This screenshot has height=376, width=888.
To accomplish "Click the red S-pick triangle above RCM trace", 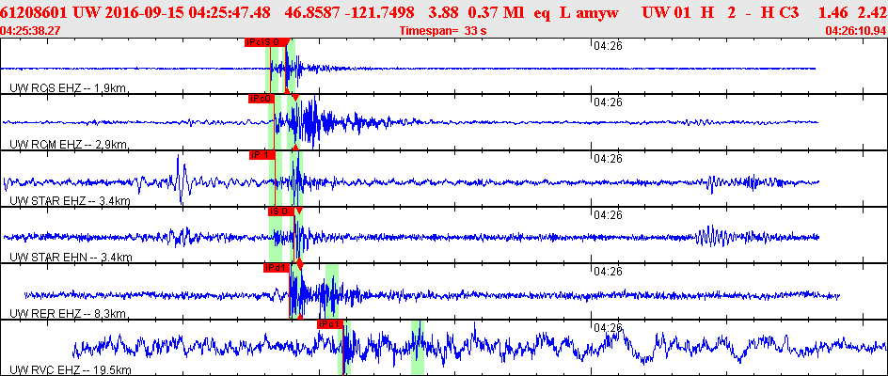I will [x=295, y=99].
